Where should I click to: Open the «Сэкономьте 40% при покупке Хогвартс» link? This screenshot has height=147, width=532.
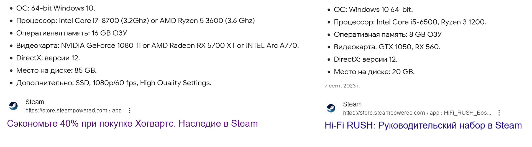coord(132,124)
